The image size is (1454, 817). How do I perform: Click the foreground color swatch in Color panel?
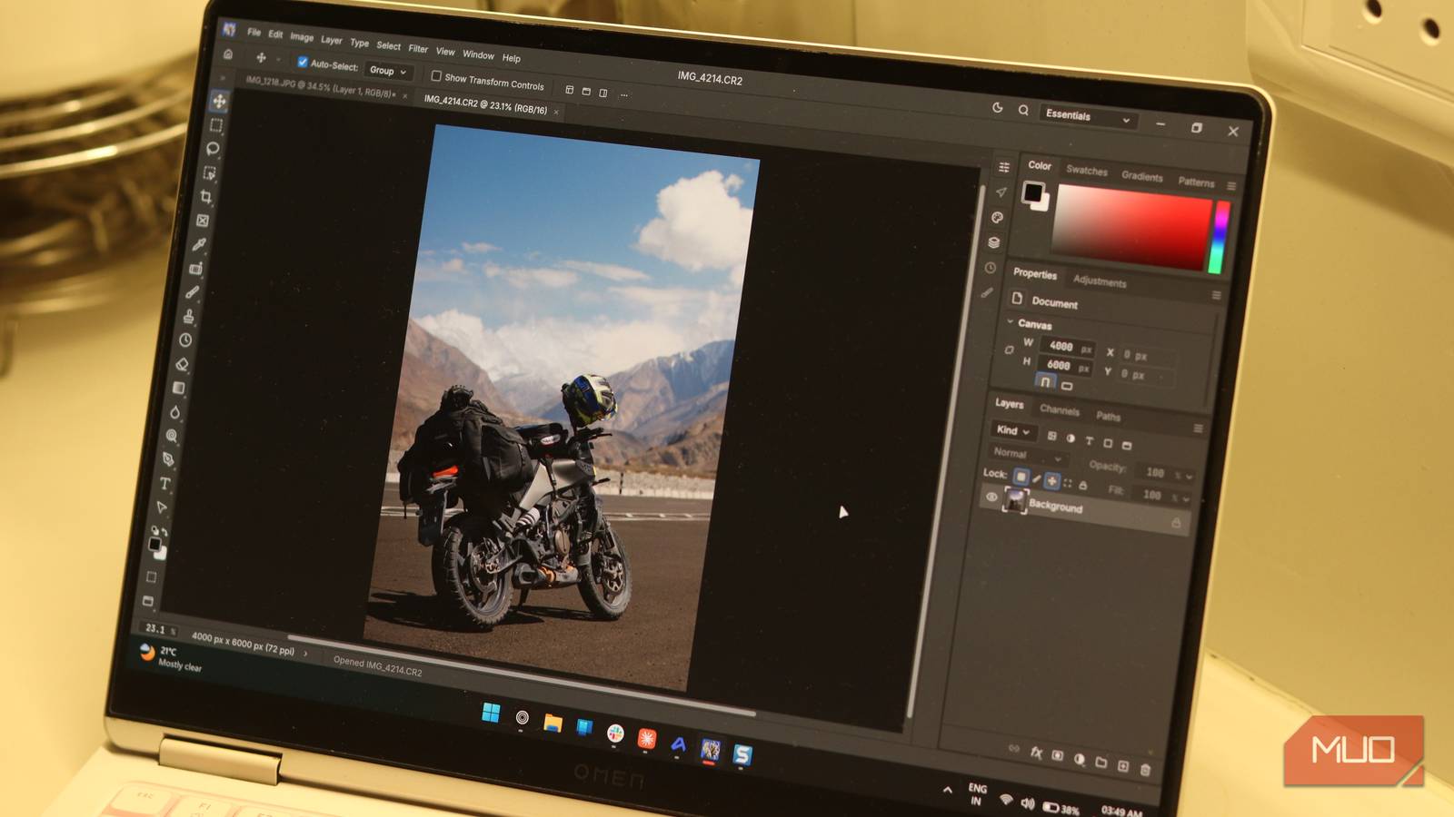[x=1032, y=192]
